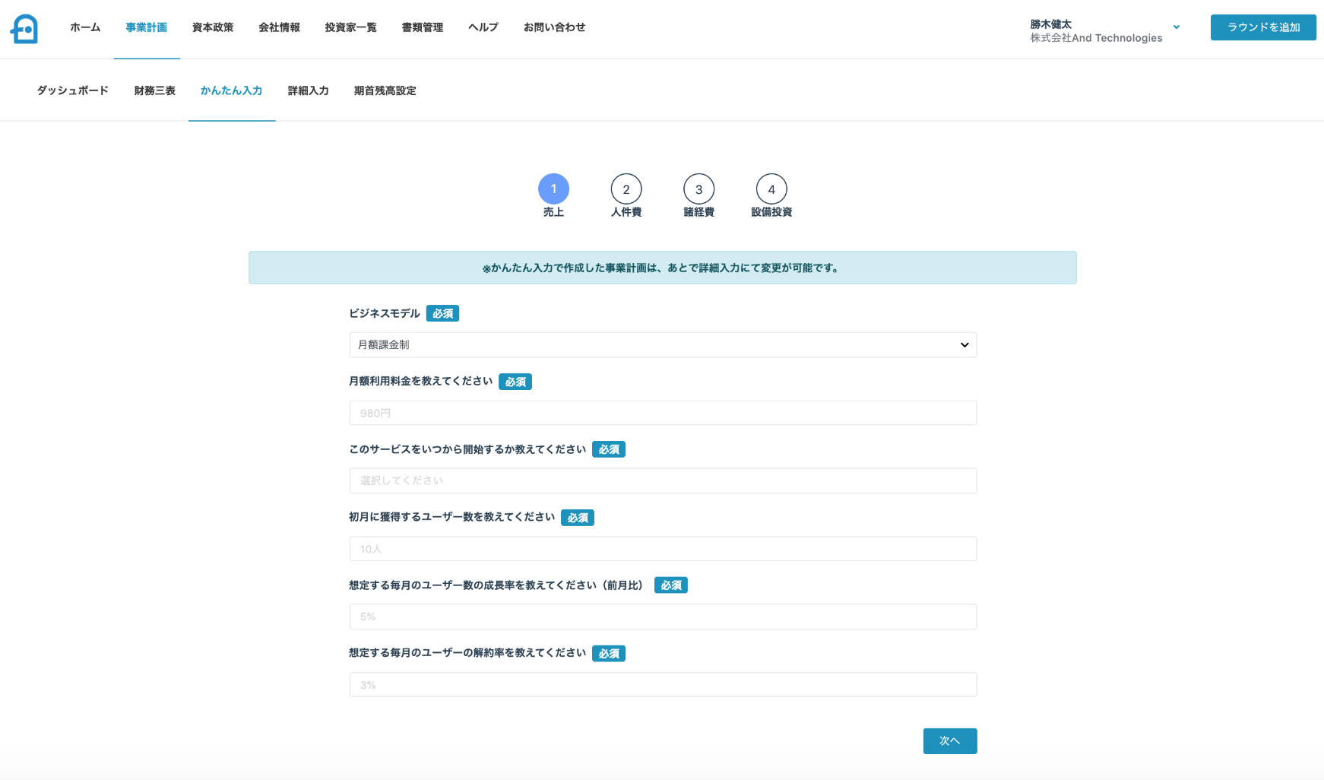Focus the 解約率 input field
1324x780 pixels.
coord(663,684)
